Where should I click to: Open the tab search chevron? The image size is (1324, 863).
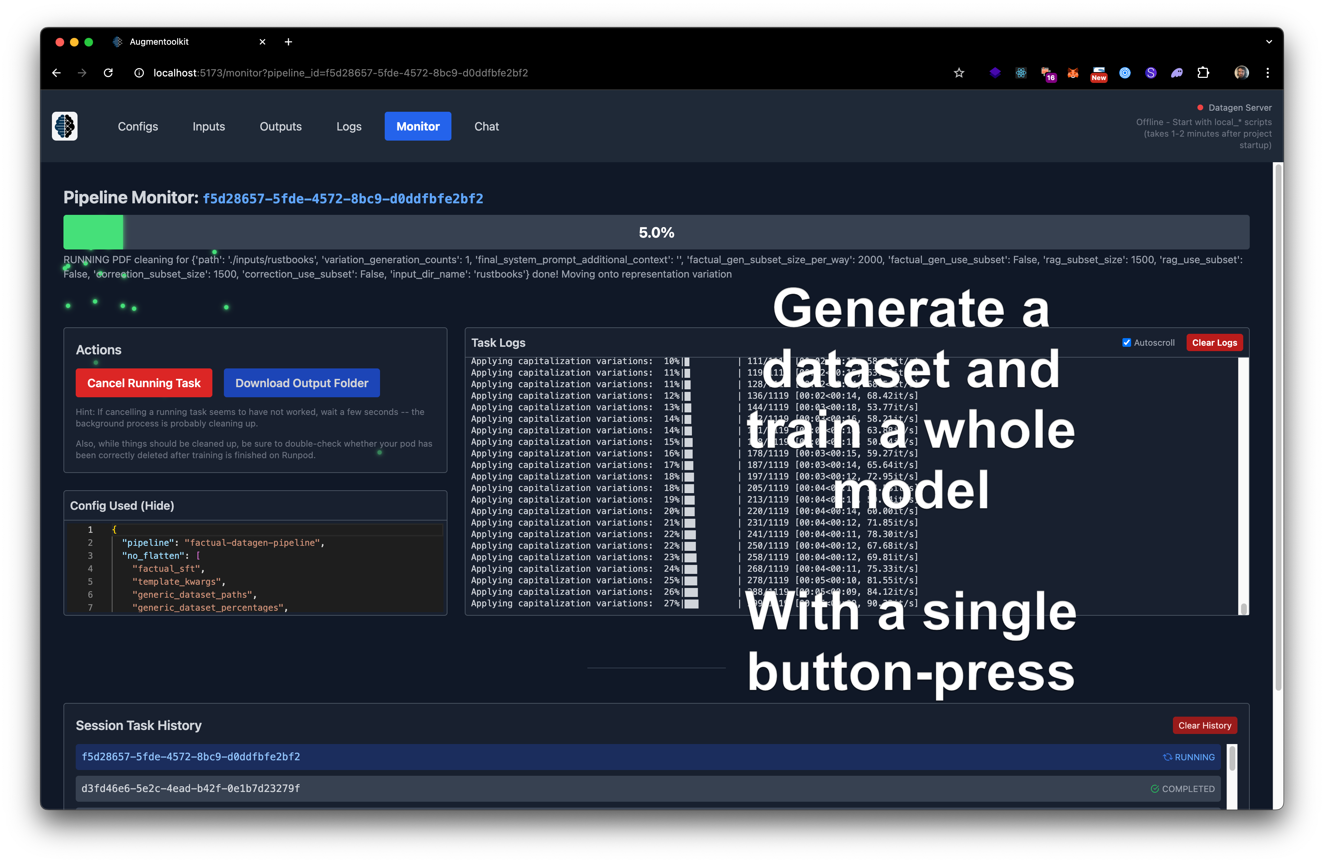point(1268,42)
